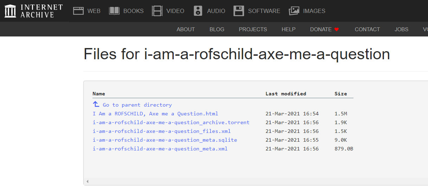The image size is (428, 196).
Task: Download the _archive.torrent file
Action: coord(171,122)
